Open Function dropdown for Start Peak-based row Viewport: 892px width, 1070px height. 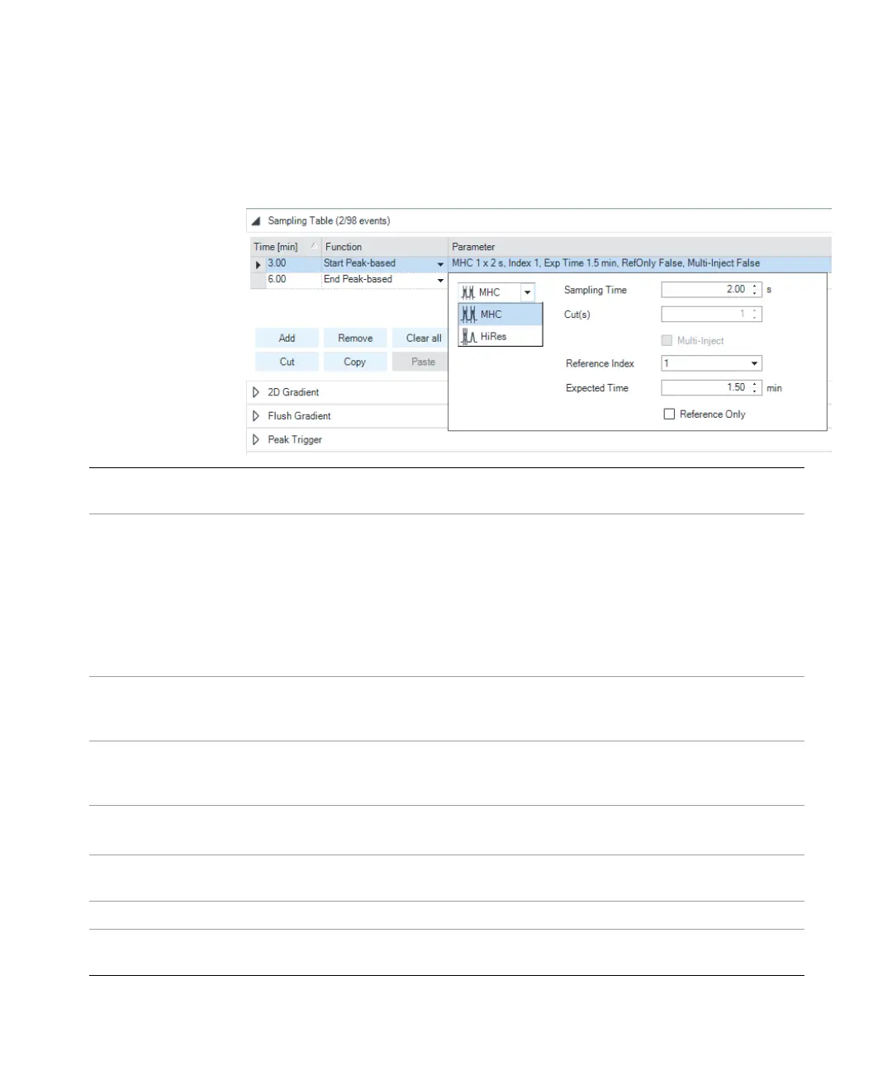pos(440,264)
